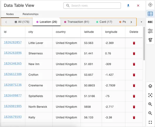Click the longitude column header
155x127 pixels.
[x=114, y=32]
